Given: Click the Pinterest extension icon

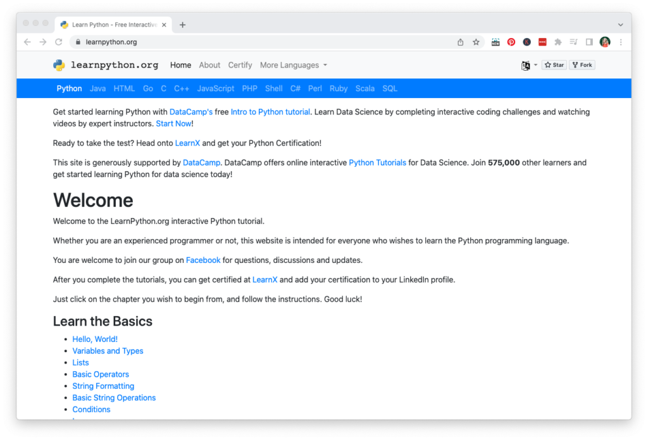Looking at the screenshot, I should [x=511, y=42].
